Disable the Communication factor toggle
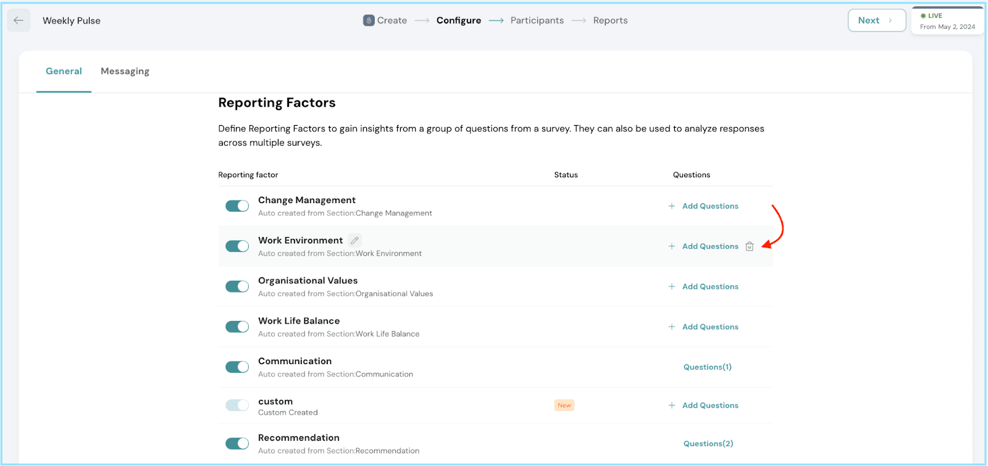The width and height of the screenshot is (988, 466). pos(237,367)
